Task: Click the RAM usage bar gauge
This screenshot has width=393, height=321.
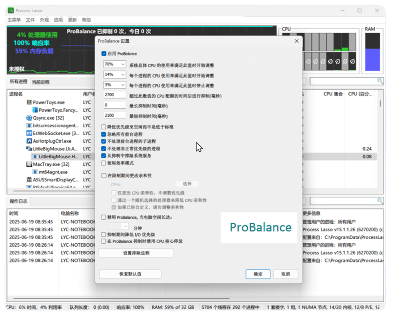Action: point(372,52)
